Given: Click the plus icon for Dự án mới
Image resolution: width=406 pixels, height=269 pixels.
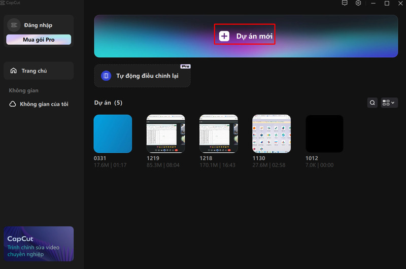Looking at the screenshot, I should pos(224,36).
